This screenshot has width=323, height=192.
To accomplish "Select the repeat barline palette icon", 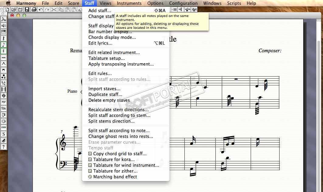I will pyautogui.click(x=4, y=89).
